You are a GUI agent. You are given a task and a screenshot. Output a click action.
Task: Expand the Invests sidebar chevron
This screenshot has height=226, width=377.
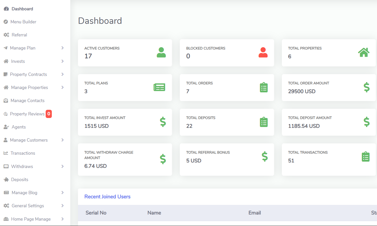(62, 61)
